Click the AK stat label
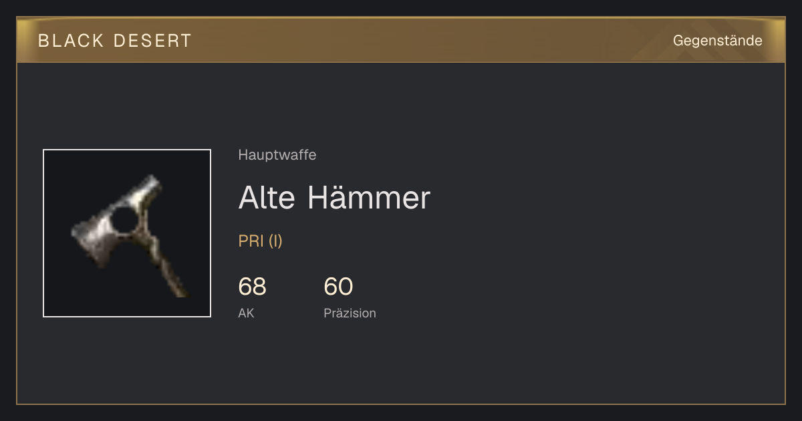The height and width of the screenshot is (421, 802). point(246,313)
